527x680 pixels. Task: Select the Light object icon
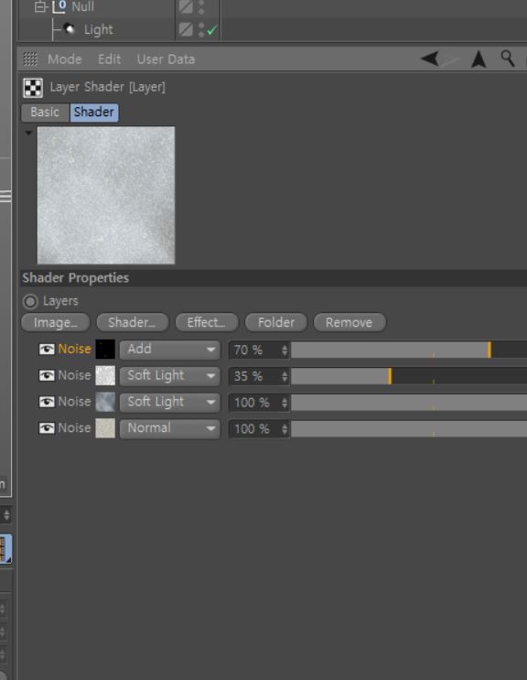(69, 29)
